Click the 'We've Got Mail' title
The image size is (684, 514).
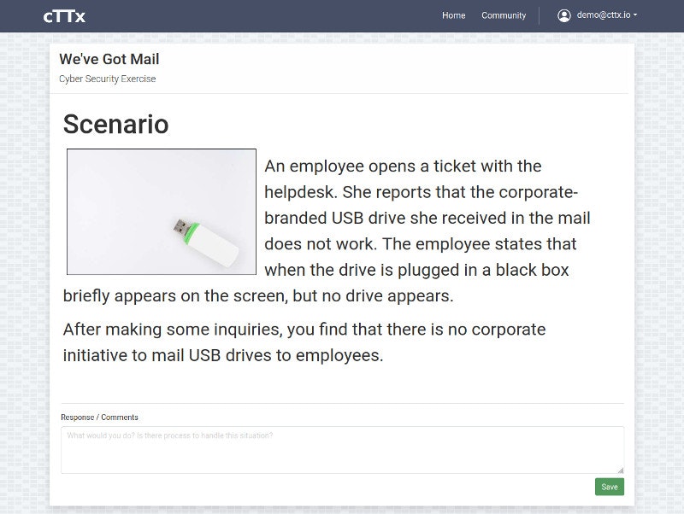(109, 59)
